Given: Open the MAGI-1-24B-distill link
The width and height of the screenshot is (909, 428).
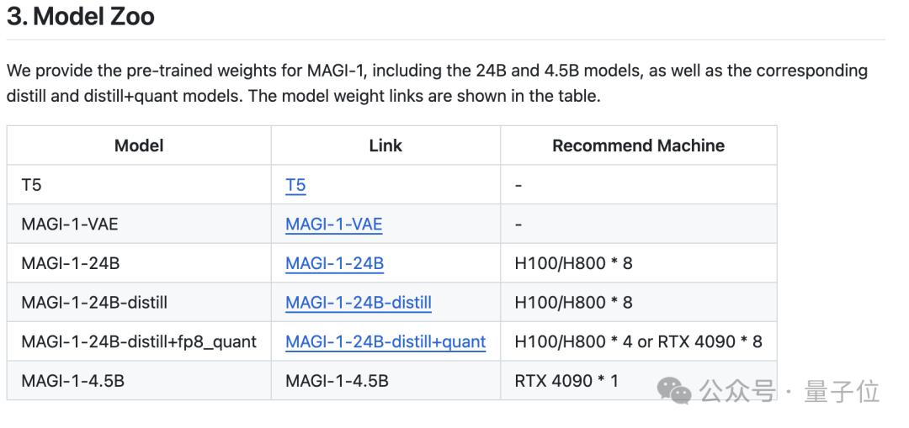Looking at the screenshot, I should (x=359, y=303).
